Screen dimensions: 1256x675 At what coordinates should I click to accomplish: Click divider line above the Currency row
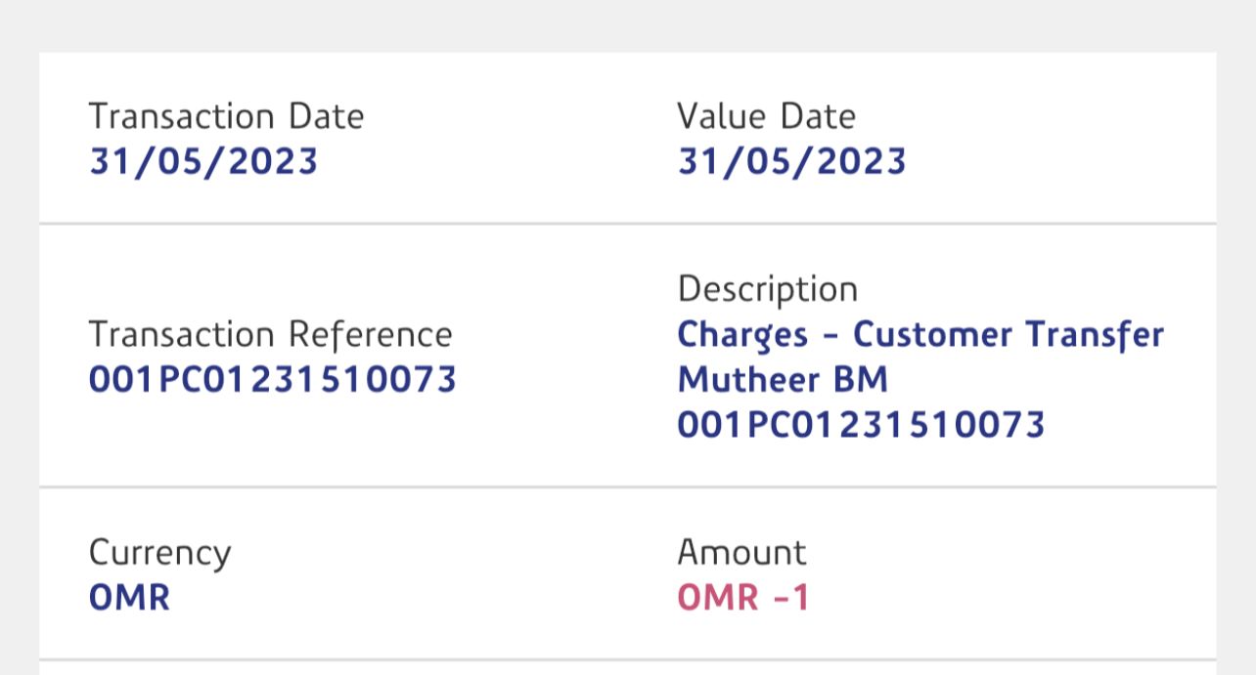coord(628,486)
